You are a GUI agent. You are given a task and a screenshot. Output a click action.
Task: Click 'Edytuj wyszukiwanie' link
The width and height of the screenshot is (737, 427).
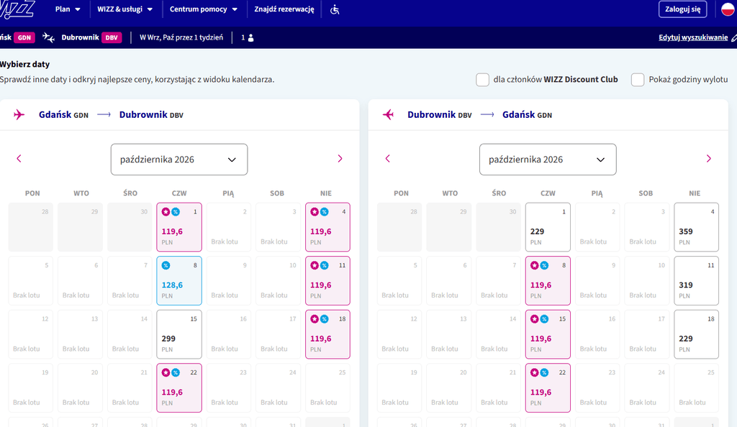tap(693, 37)
